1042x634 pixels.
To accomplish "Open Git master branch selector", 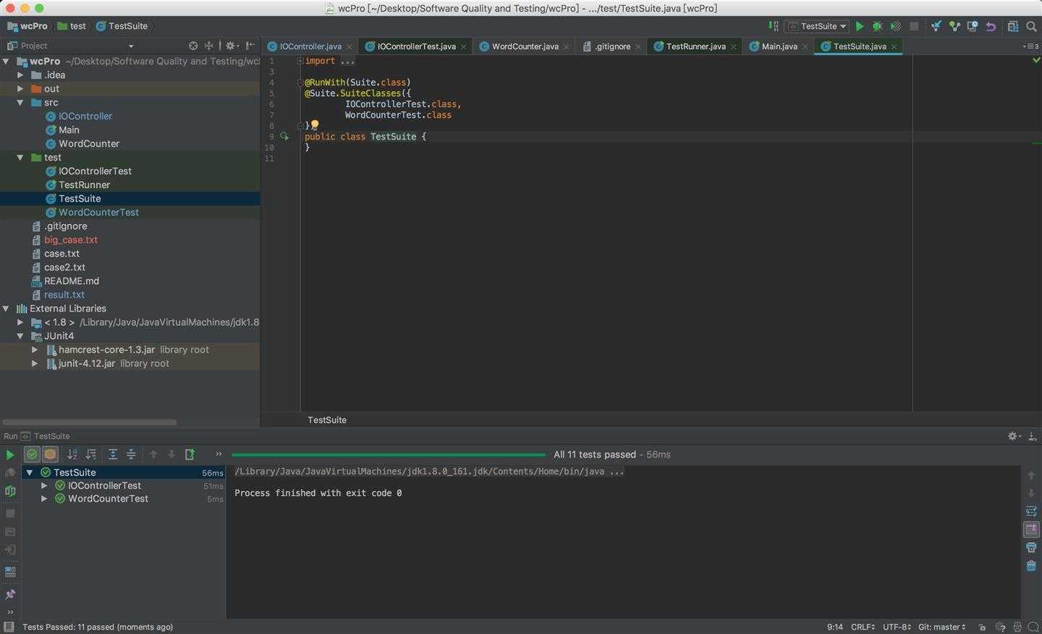I will click(941, 627).
